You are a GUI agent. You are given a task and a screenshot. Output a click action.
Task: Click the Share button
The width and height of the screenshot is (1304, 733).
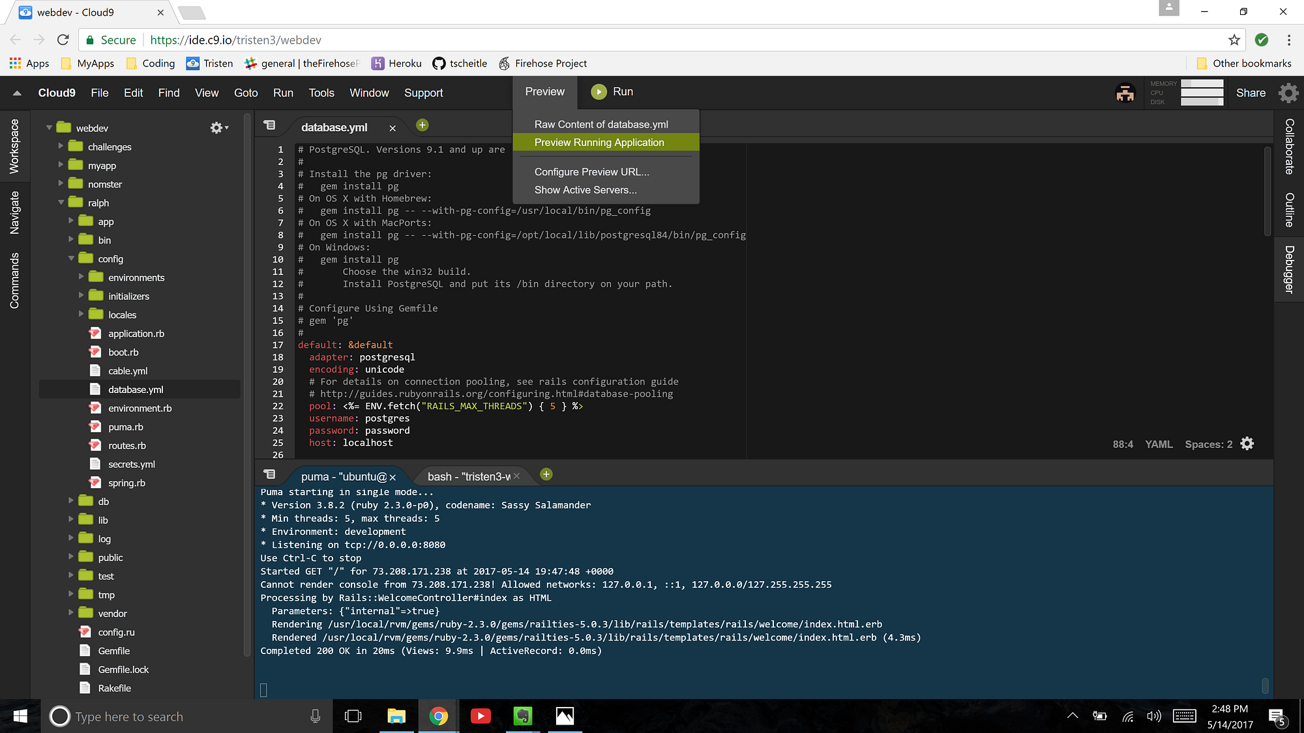1251,93
